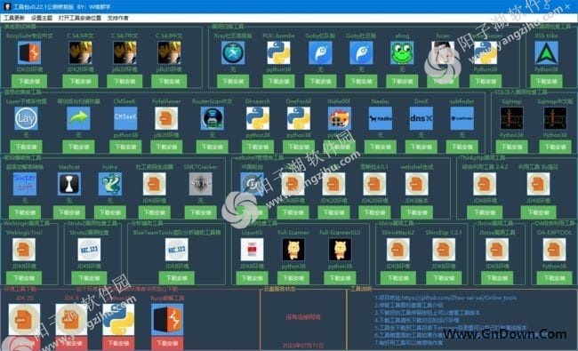Click 下载安装 under Xray
578x351 pixels.
pyautogui.click(x=233, y=82)
